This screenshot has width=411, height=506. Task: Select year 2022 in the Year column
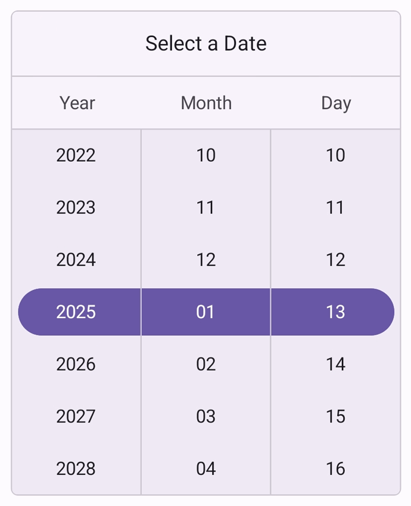(x=76, y=155)
